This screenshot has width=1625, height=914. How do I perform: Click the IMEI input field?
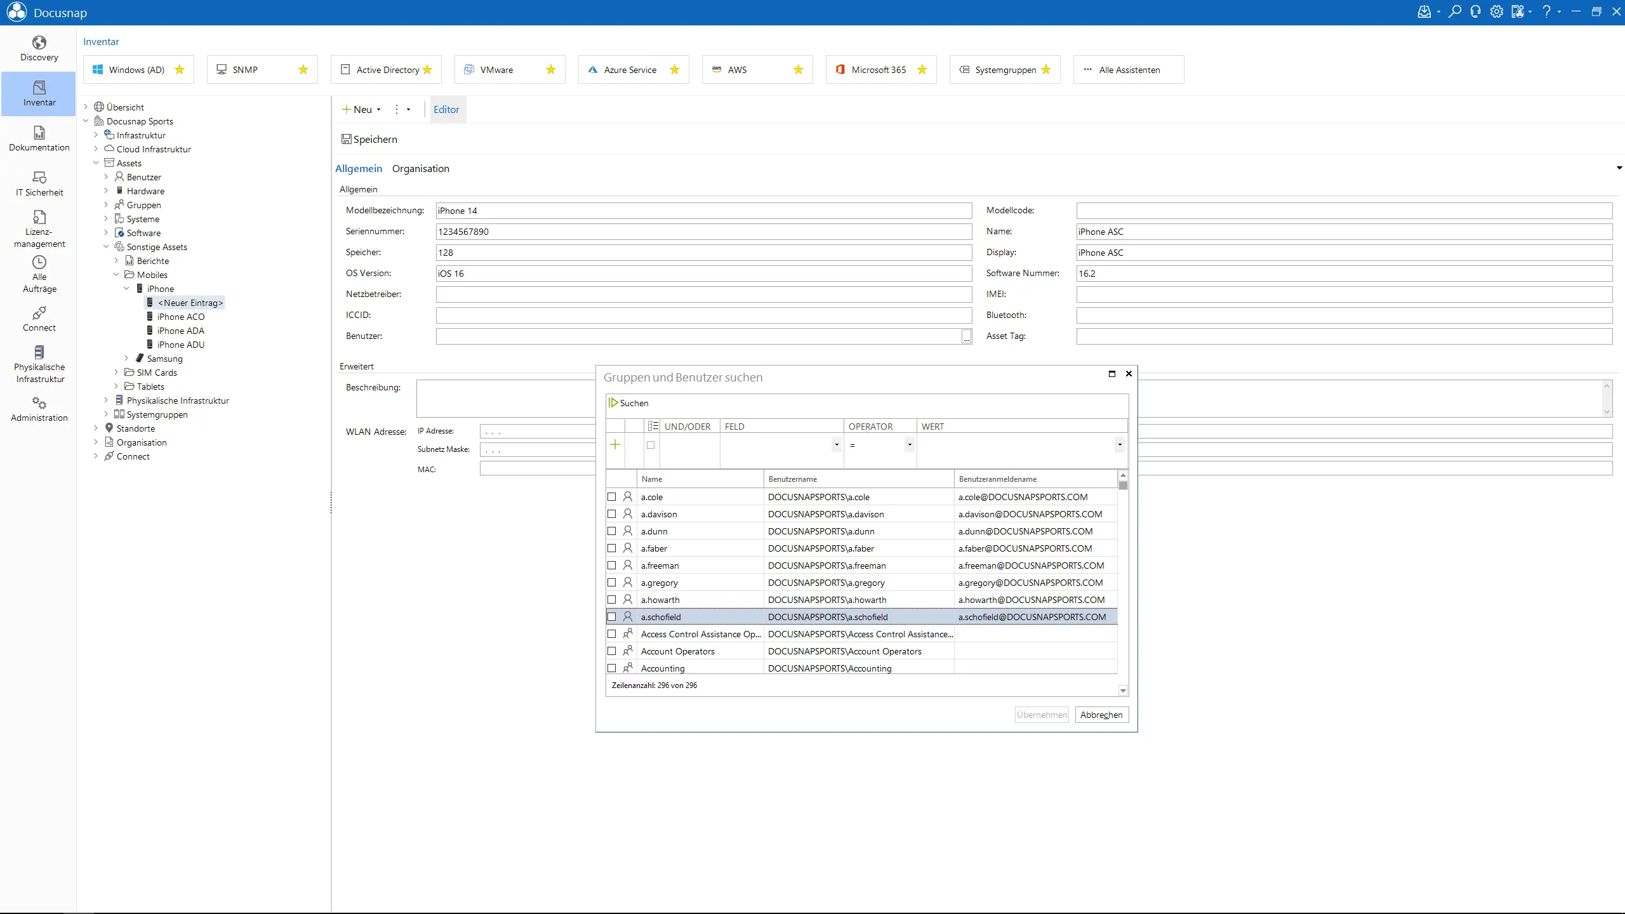coord(1344,295)
